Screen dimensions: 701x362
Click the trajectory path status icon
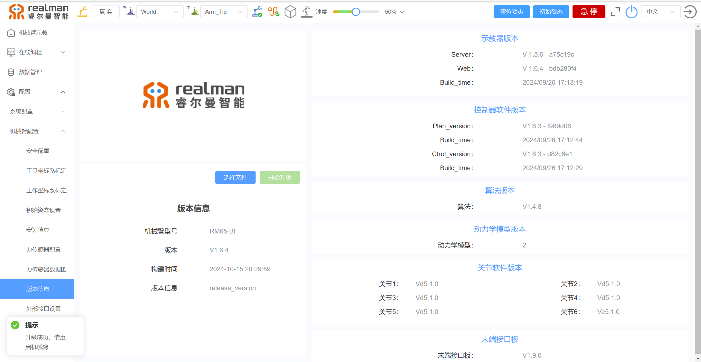[273, 12]
